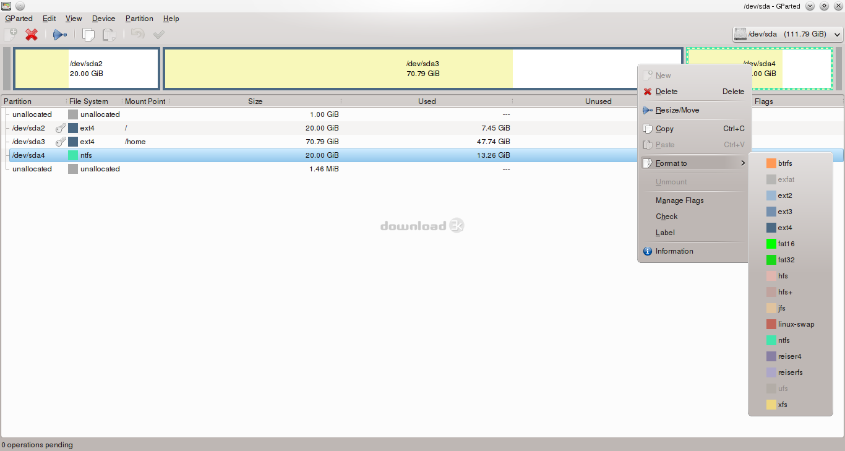Click the '0 operations pending' status text
The image size is (845, 451).
click(x=37, y=445)
